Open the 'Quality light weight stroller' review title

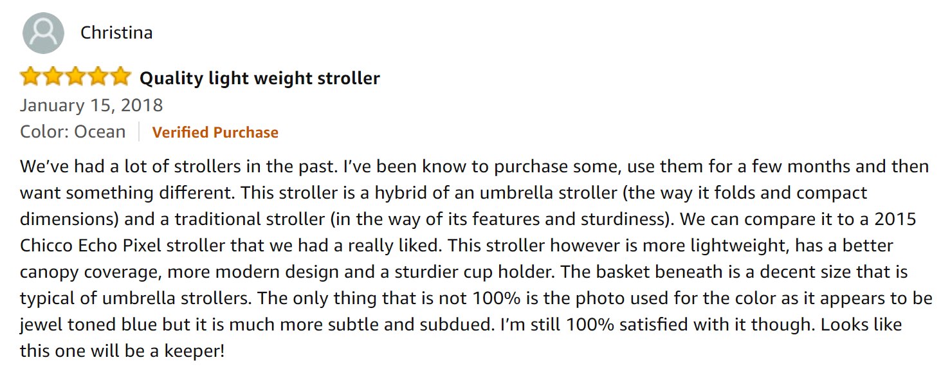260,78
